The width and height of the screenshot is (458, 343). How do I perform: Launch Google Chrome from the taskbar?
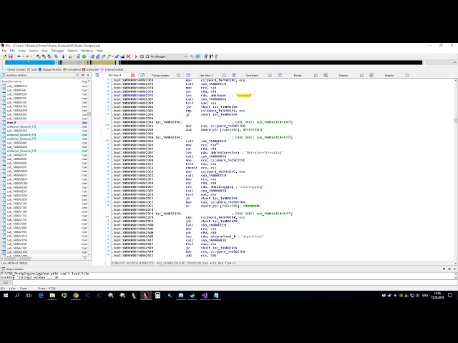(76, 295)
